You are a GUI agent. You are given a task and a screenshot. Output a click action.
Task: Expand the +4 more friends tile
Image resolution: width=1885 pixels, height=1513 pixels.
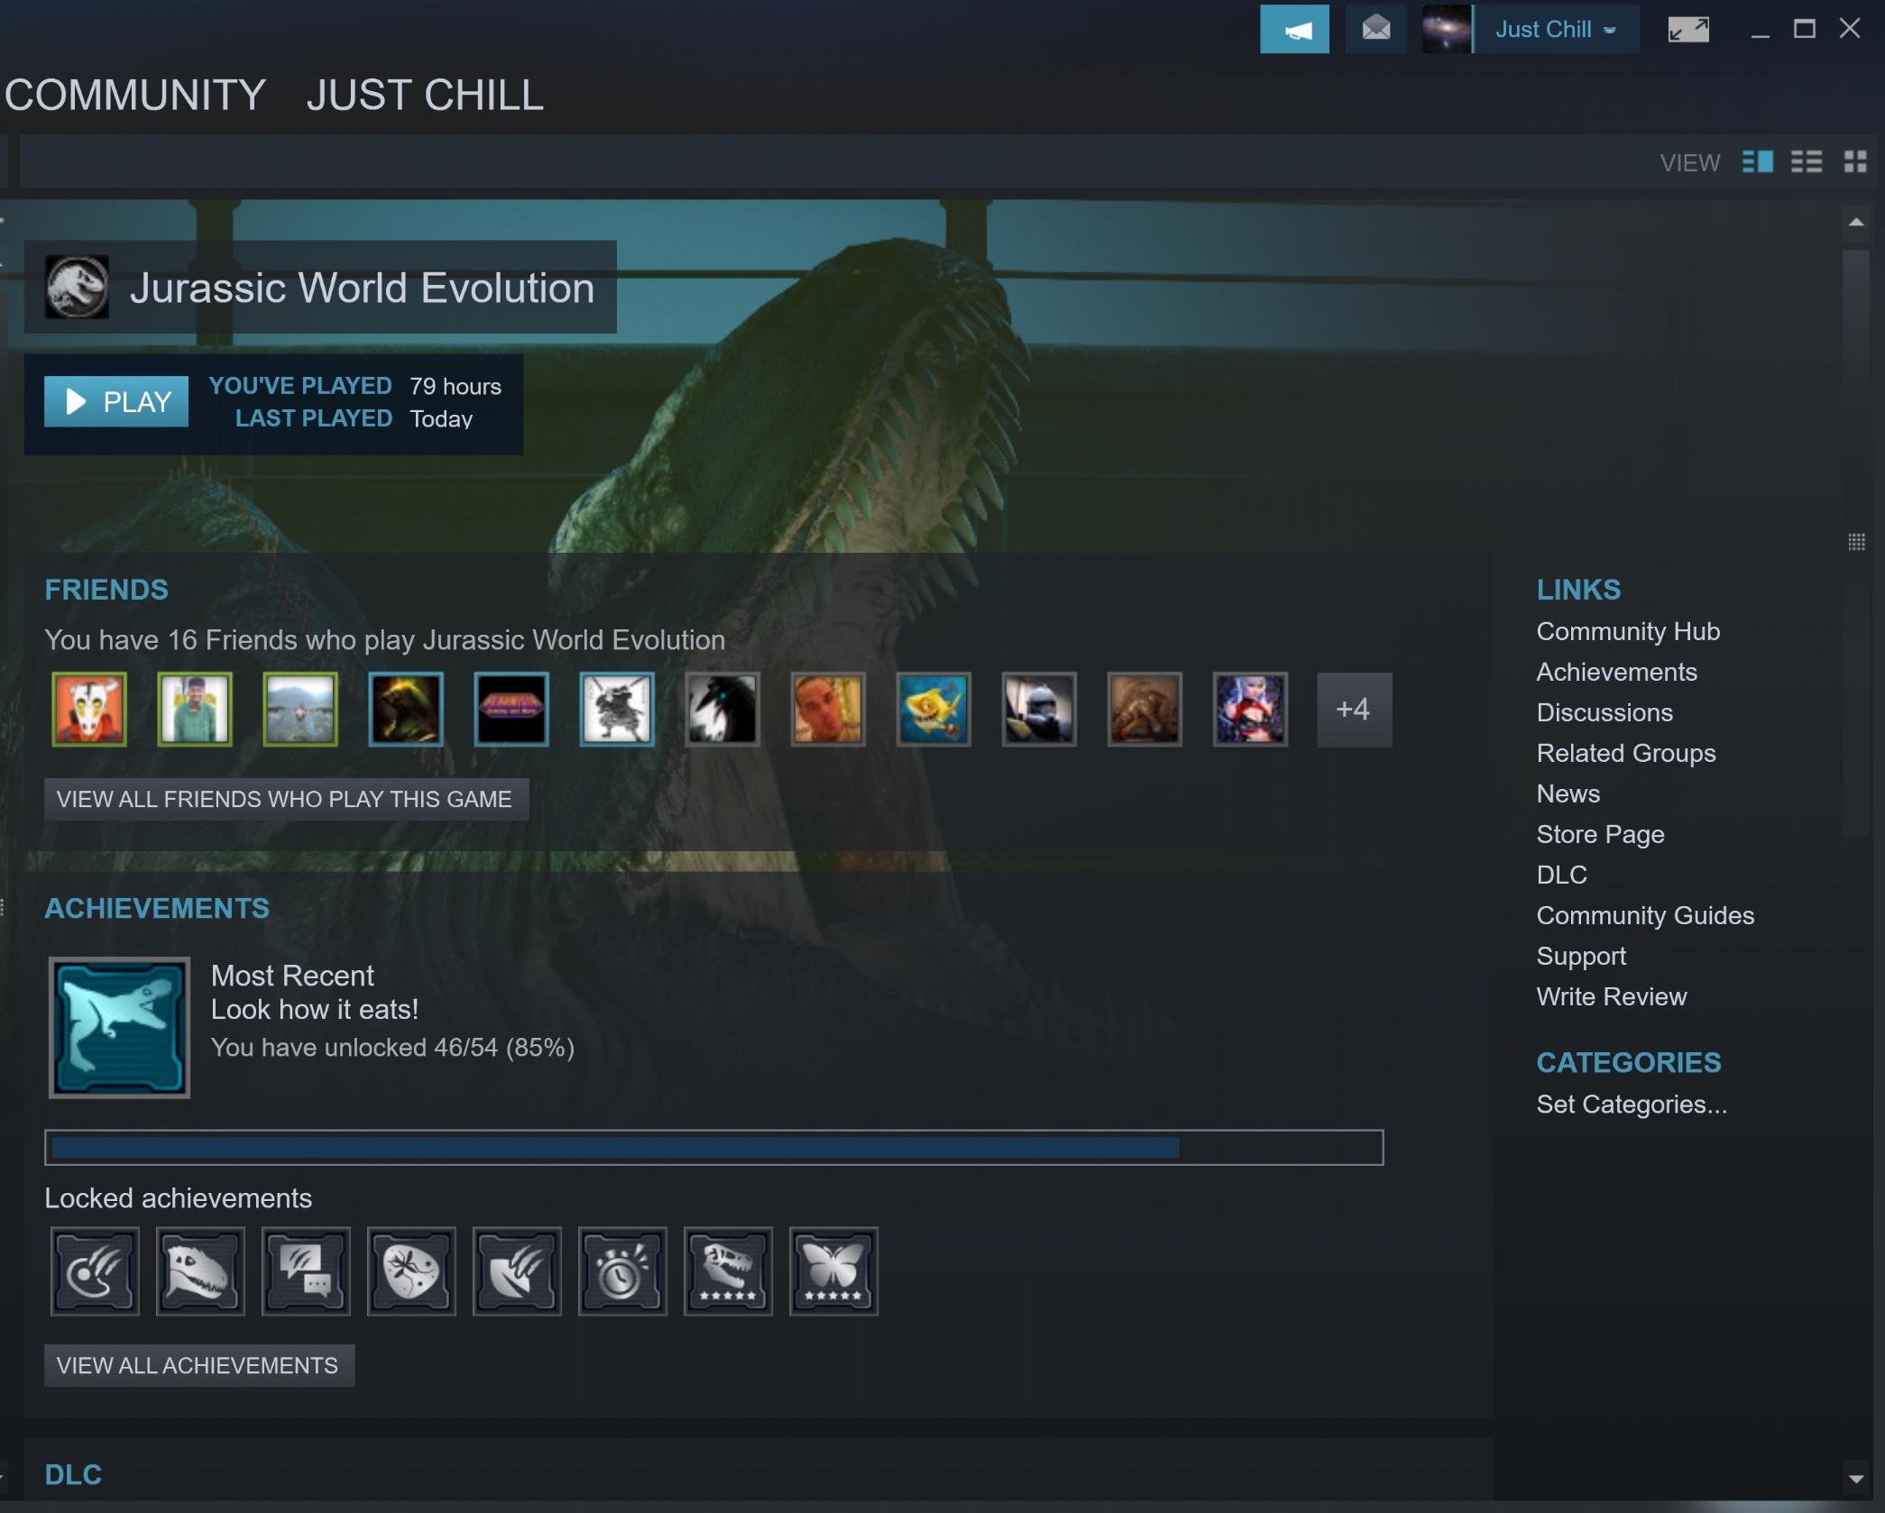(1354, 710)
